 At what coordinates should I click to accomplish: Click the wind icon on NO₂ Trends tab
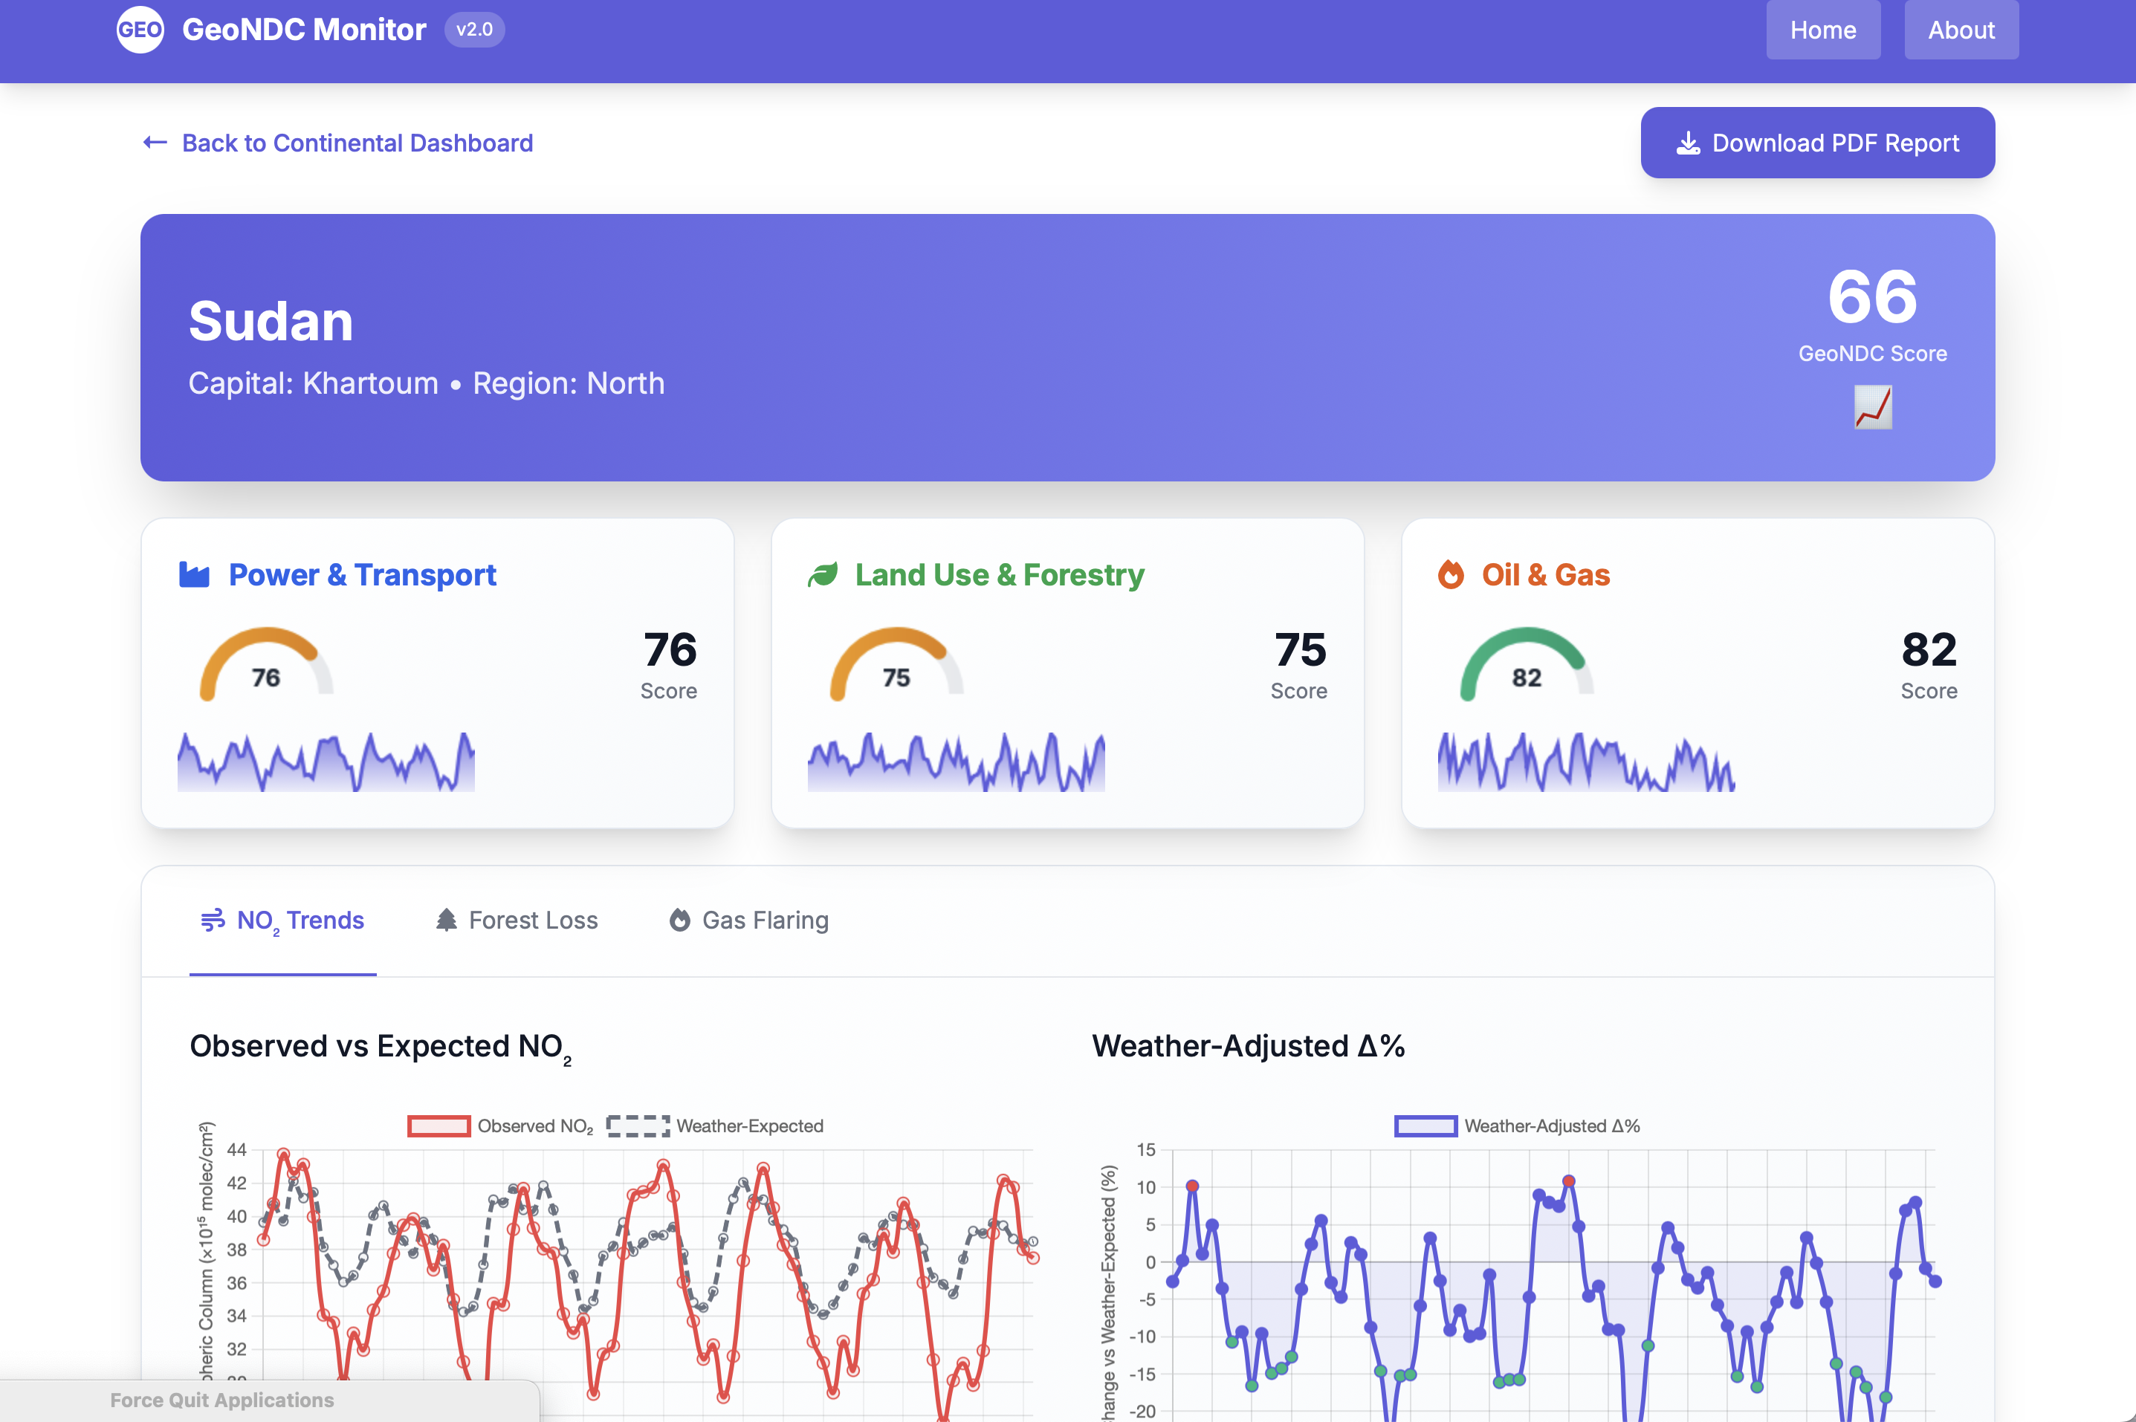pos(213,920)
